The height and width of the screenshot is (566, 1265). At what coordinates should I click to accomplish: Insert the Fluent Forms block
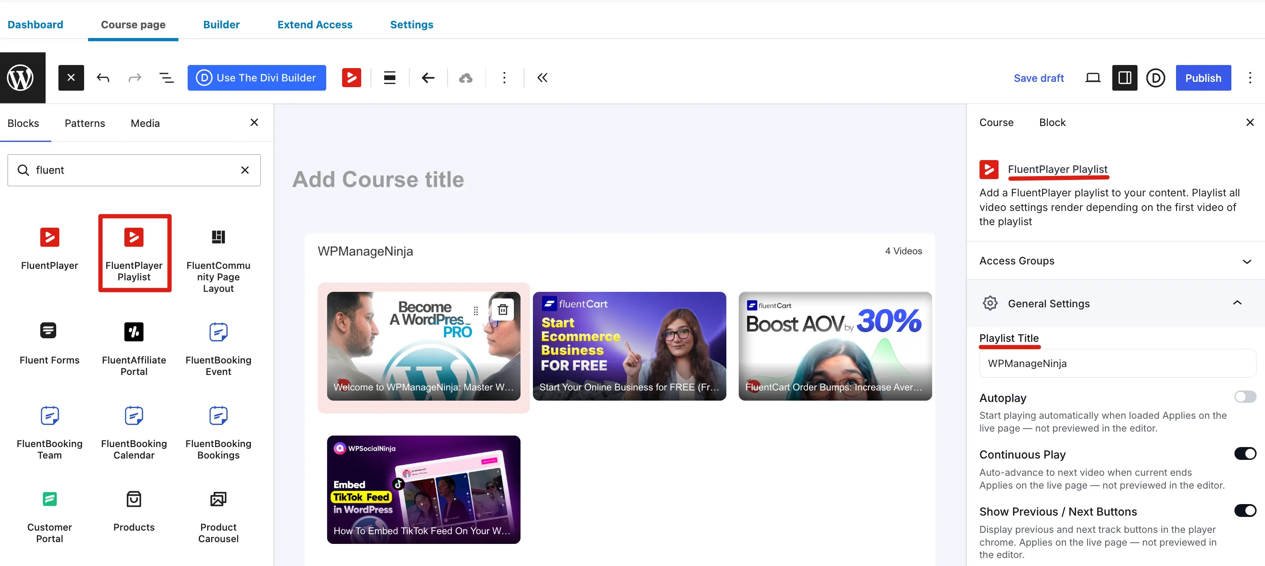[50, 343]
